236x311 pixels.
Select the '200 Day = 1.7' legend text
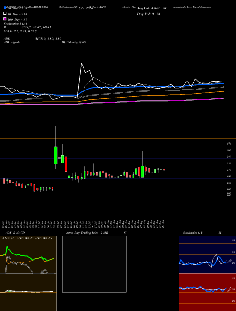click(x=17, y=20)
